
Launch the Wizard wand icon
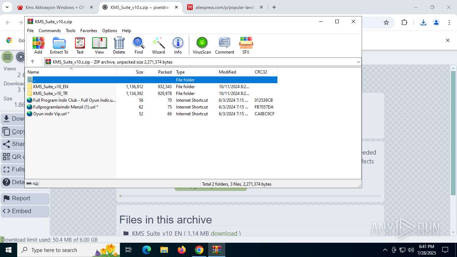[158, 45]
